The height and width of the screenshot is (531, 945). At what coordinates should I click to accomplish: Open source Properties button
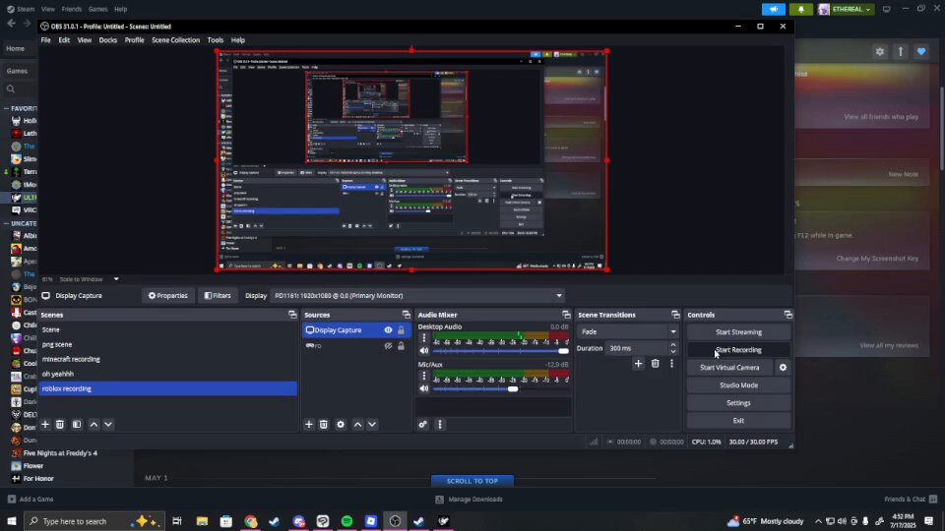(x=168, y=296)
